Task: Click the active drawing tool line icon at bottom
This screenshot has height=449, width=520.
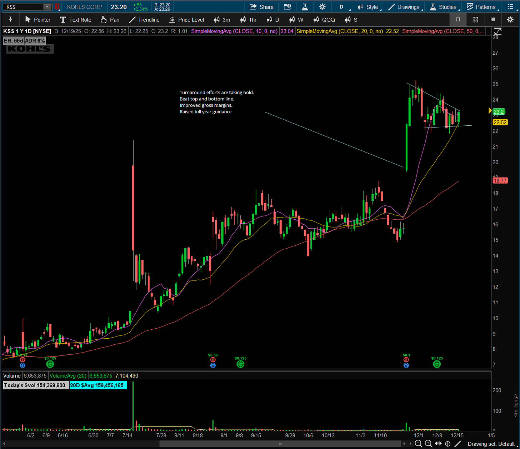Action: [x=457, y=444]
